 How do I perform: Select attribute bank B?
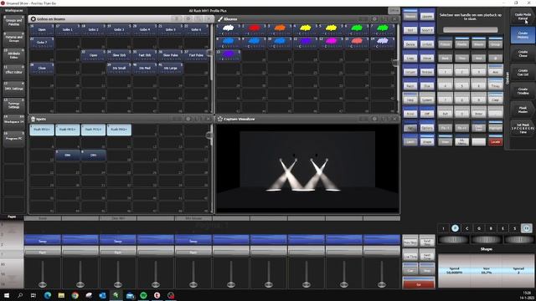(491, 228)
